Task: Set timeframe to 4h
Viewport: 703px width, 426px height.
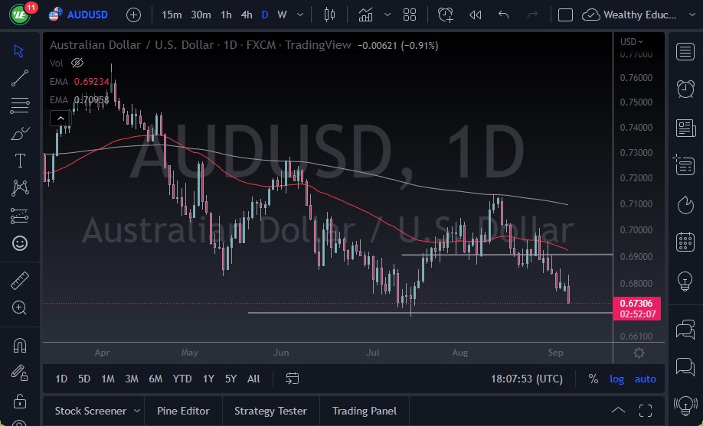Action: 246,15
